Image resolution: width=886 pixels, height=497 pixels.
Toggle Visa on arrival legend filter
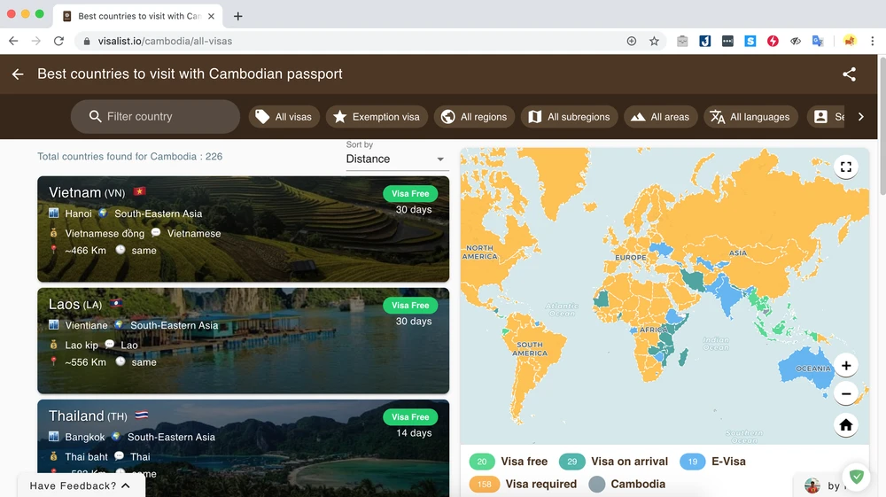point(612,462)
